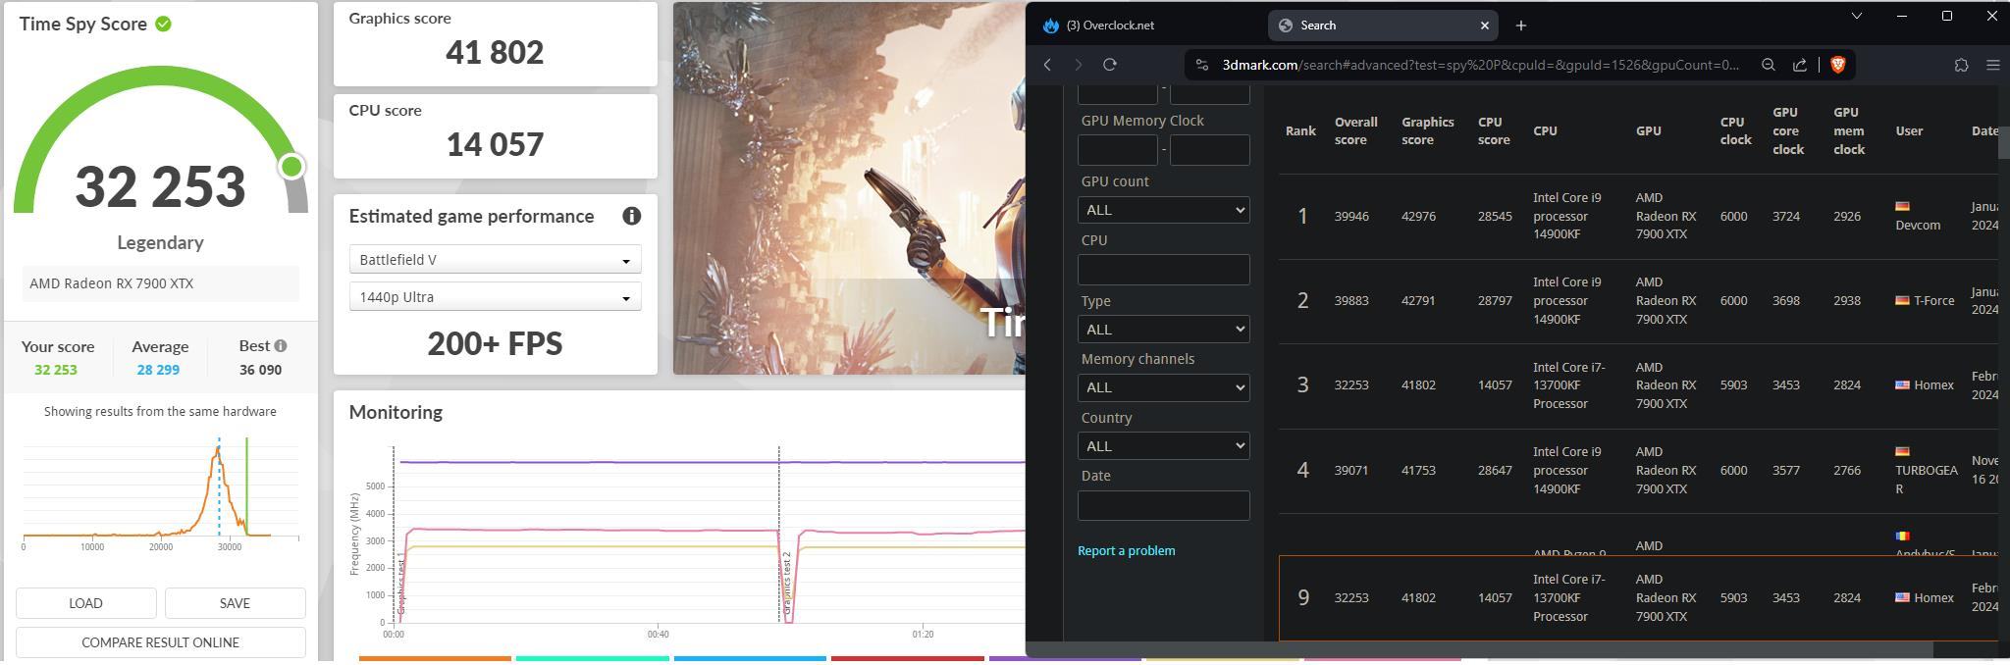Click the GPU core clock column header
Viewport: 2010px width, 665px height.
click(x=1787, y=131)
